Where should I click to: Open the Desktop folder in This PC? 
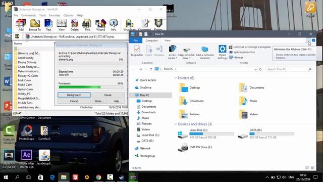click(x=190, y=87)
